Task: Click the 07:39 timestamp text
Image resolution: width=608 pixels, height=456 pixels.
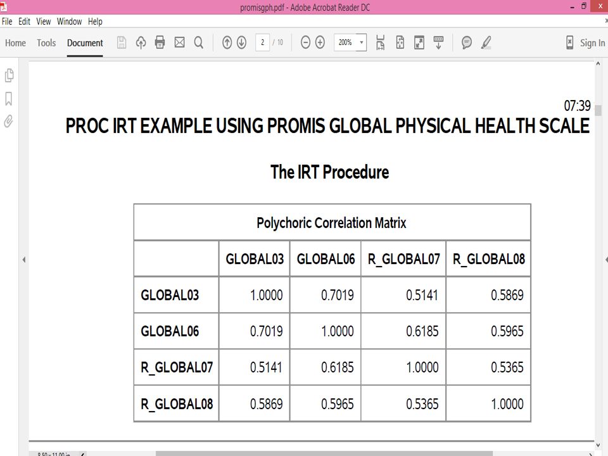Action: 577,106
